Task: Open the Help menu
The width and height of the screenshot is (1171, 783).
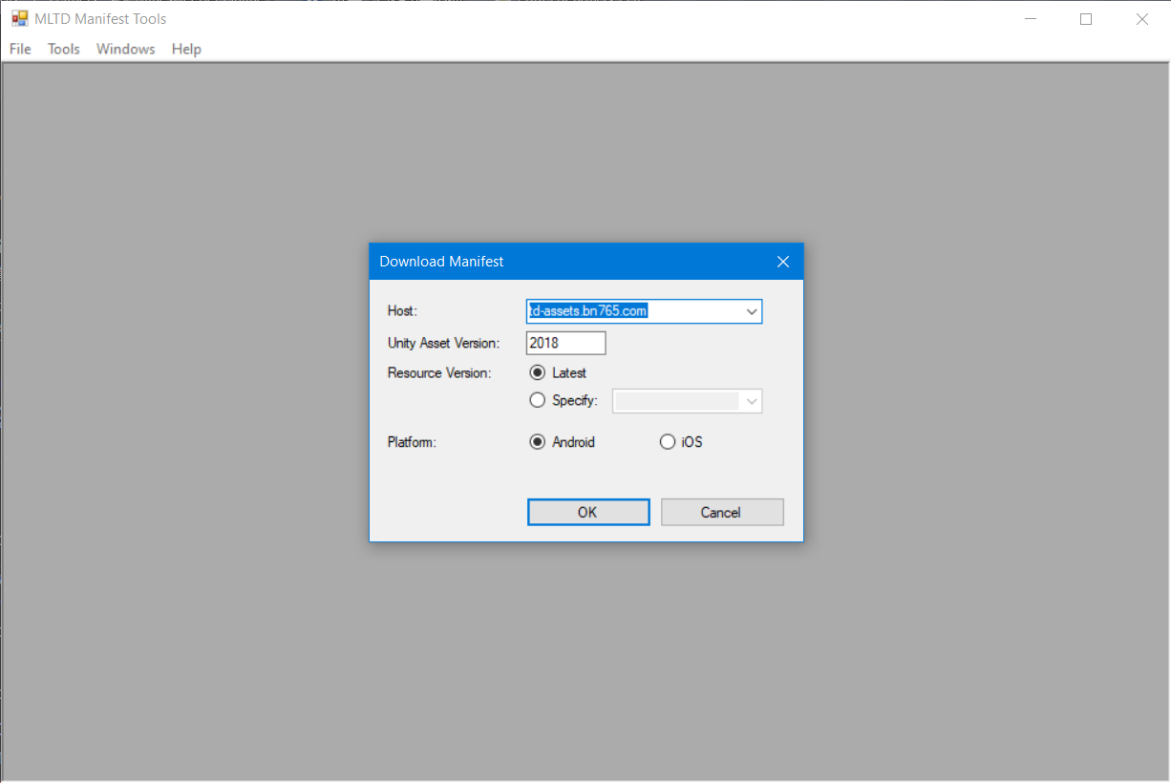Action: [186, 49]
